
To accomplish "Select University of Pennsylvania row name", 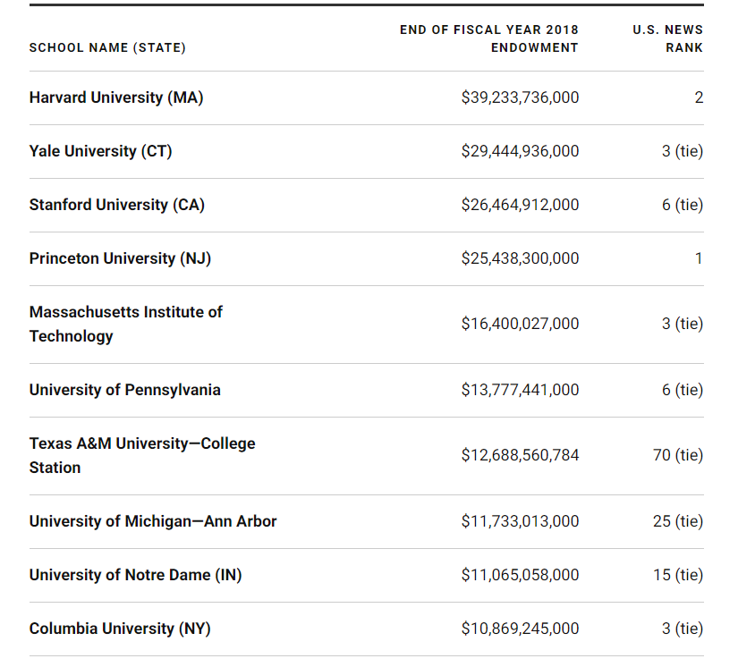I will point(124,390).
